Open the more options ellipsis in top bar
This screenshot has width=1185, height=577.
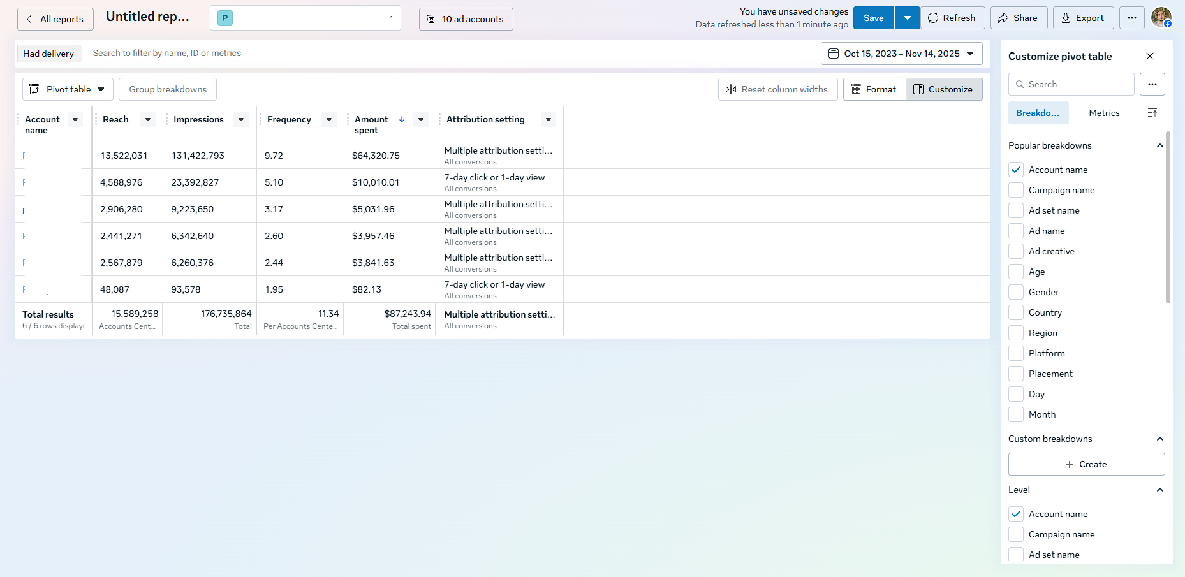click(1131, 18)
